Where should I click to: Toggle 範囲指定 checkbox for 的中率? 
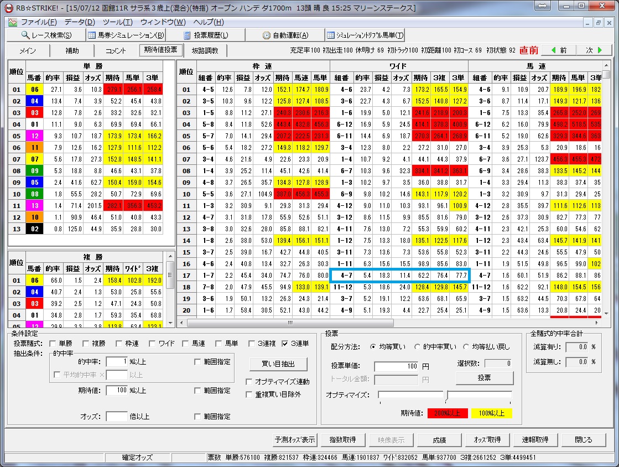tap(198, 362)
